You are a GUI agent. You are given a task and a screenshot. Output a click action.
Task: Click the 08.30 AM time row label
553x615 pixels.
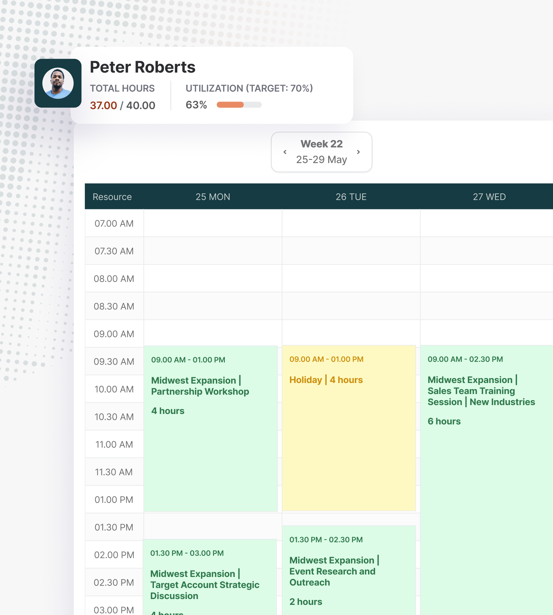coord(114,306)
